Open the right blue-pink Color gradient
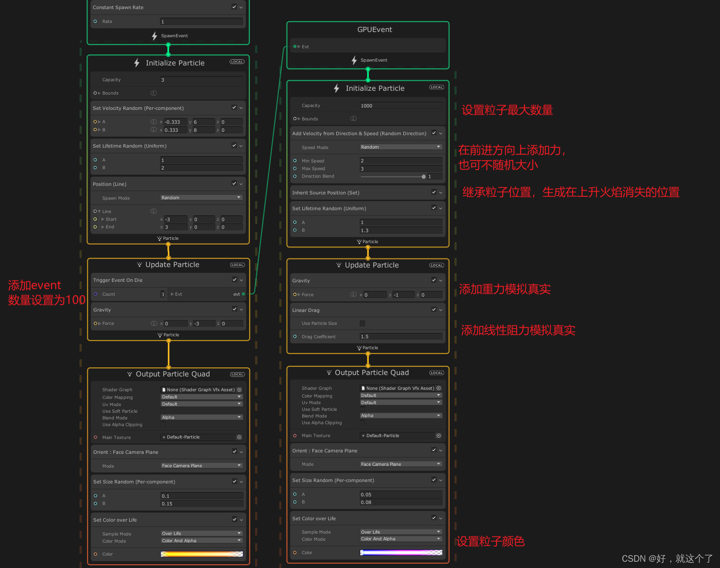 click(401, 553)
